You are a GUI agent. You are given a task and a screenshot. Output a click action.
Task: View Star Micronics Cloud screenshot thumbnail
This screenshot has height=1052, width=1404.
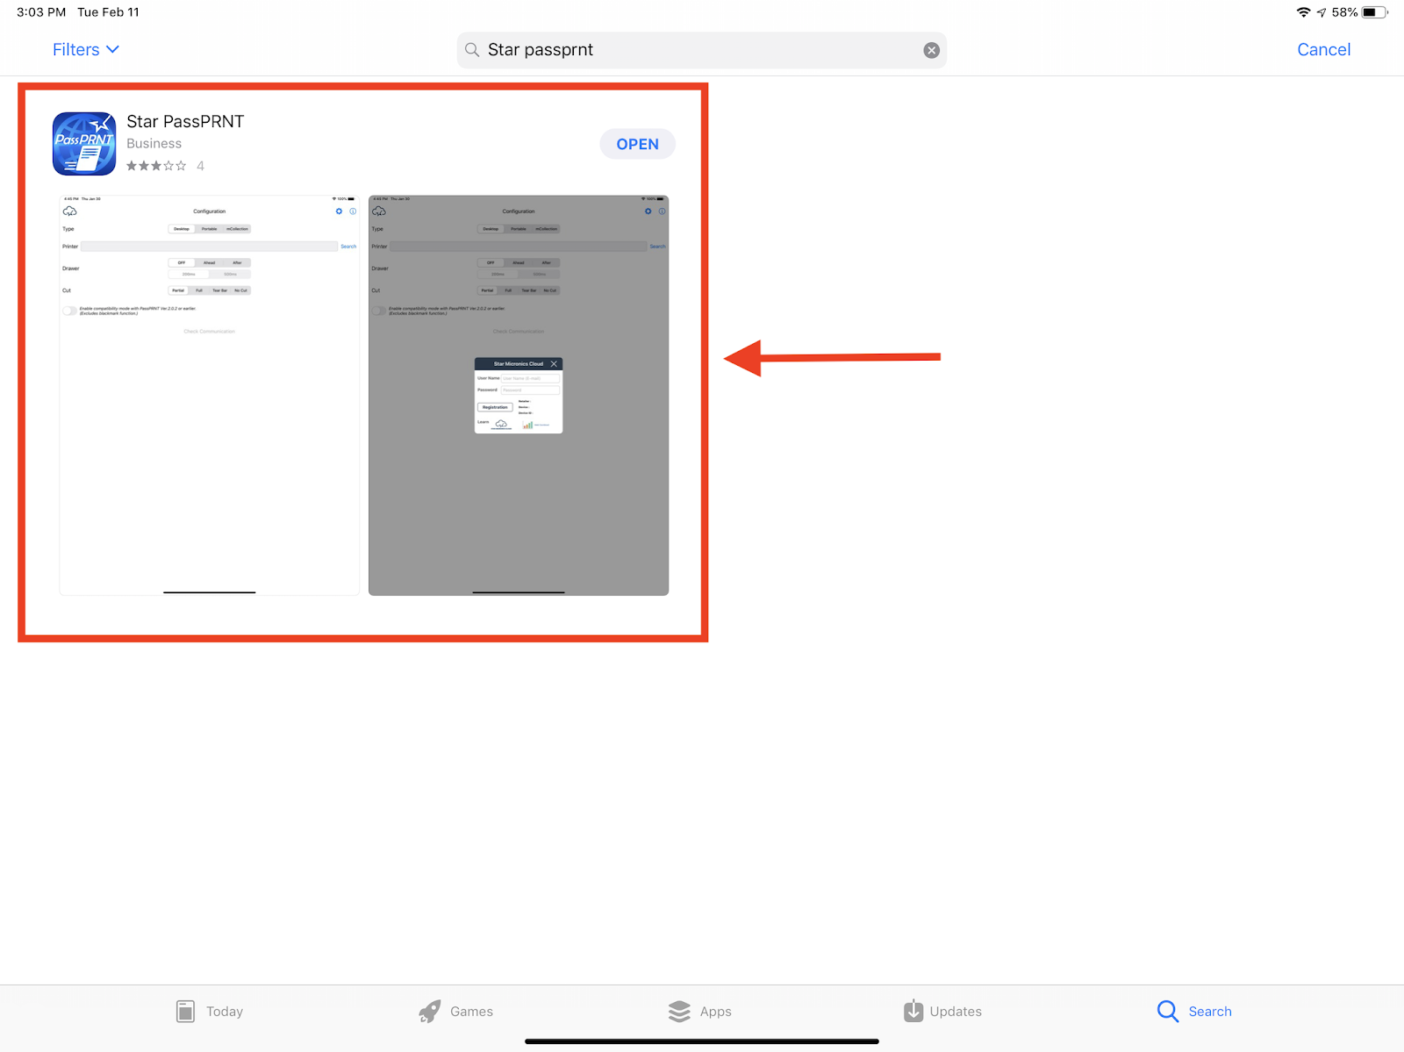pos(519,395)
